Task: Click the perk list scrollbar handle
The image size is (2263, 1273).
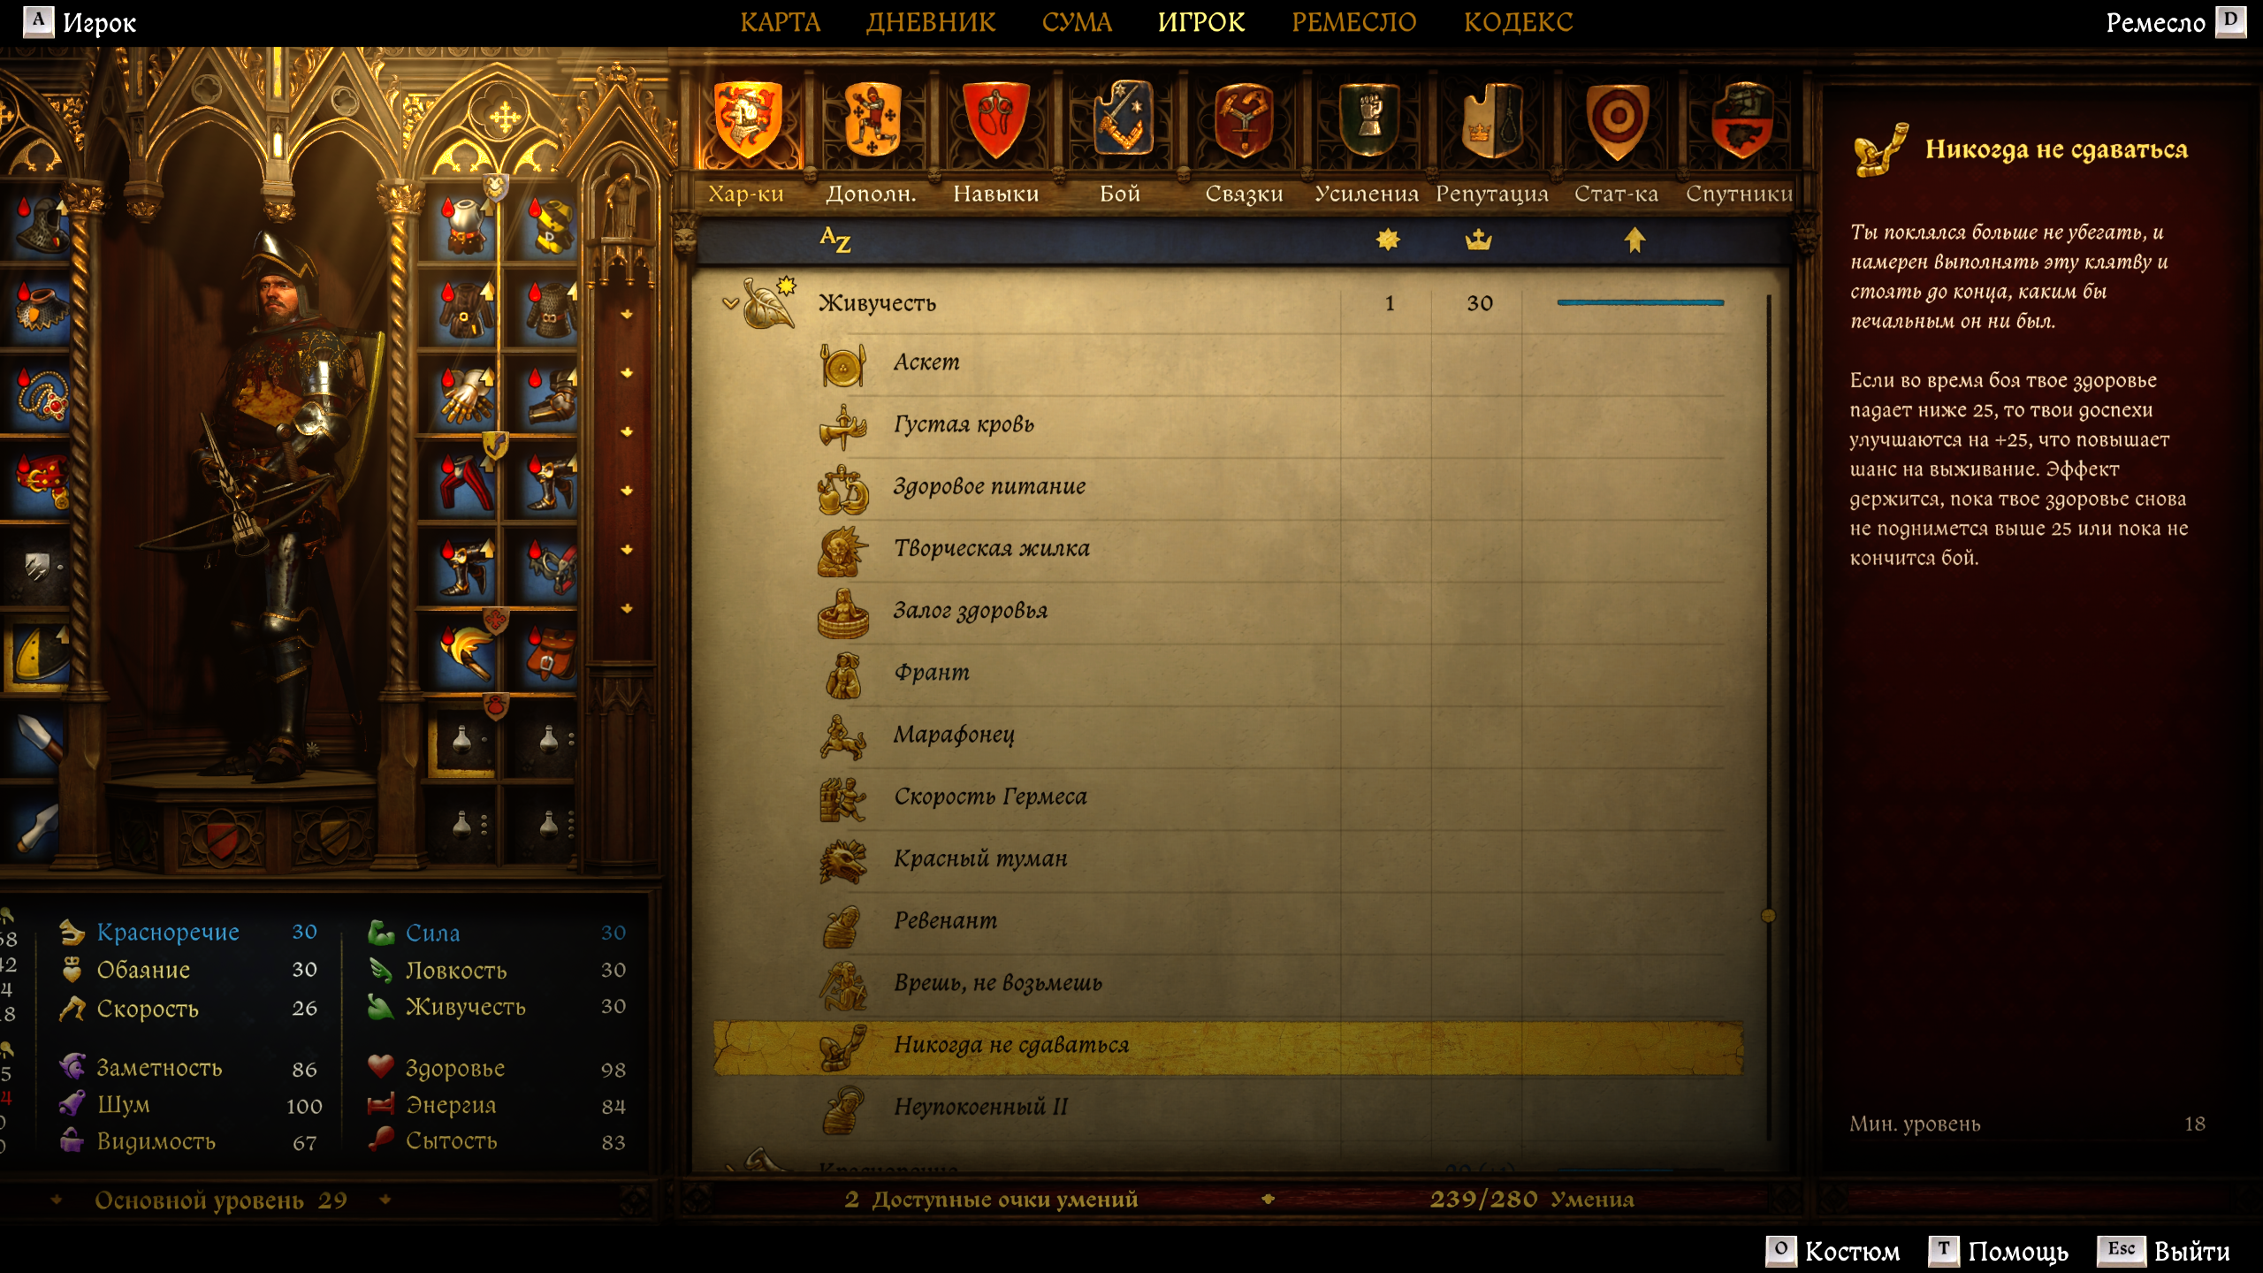Action: tap(1768, 915)
